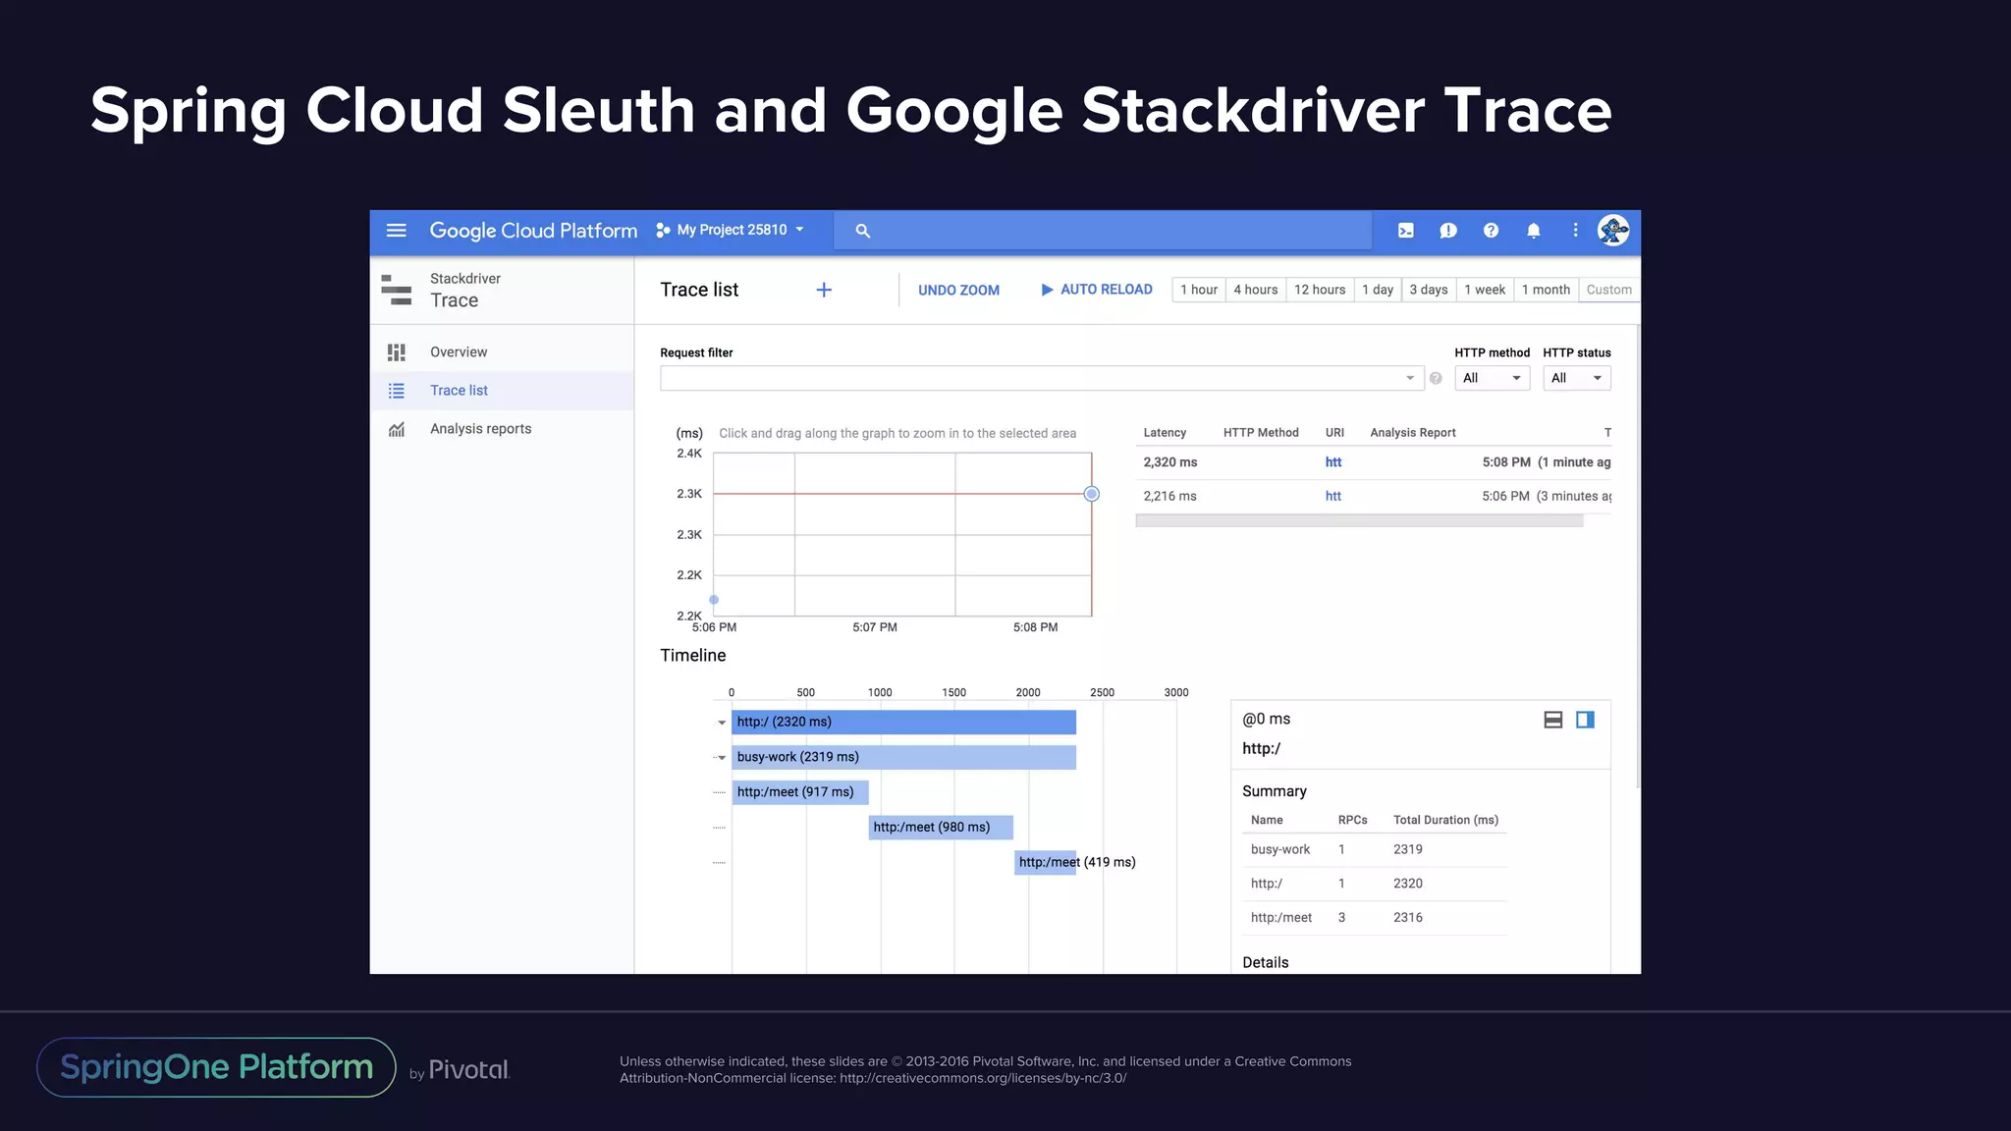Select the 4 hours time range
Image resolution: width=2011 pixels, height=1131 pixels.
click(1256, 290)
